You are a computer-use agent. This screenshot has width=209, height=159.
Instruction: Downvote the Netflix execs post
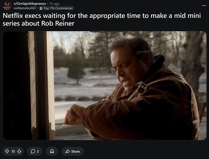point(19,151)
